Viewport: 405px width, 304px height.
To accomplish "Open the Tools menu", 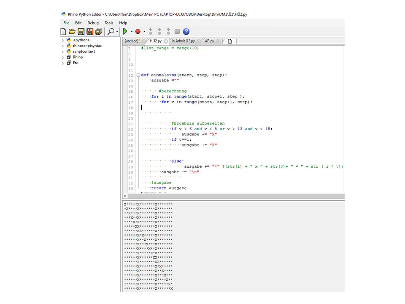I will coord(109,23).
